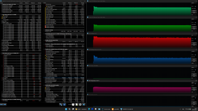Click Reset in the CPU Package temperature graph
Image resolution: width=198 pixels, height=111 pixels.
(194, 45)
